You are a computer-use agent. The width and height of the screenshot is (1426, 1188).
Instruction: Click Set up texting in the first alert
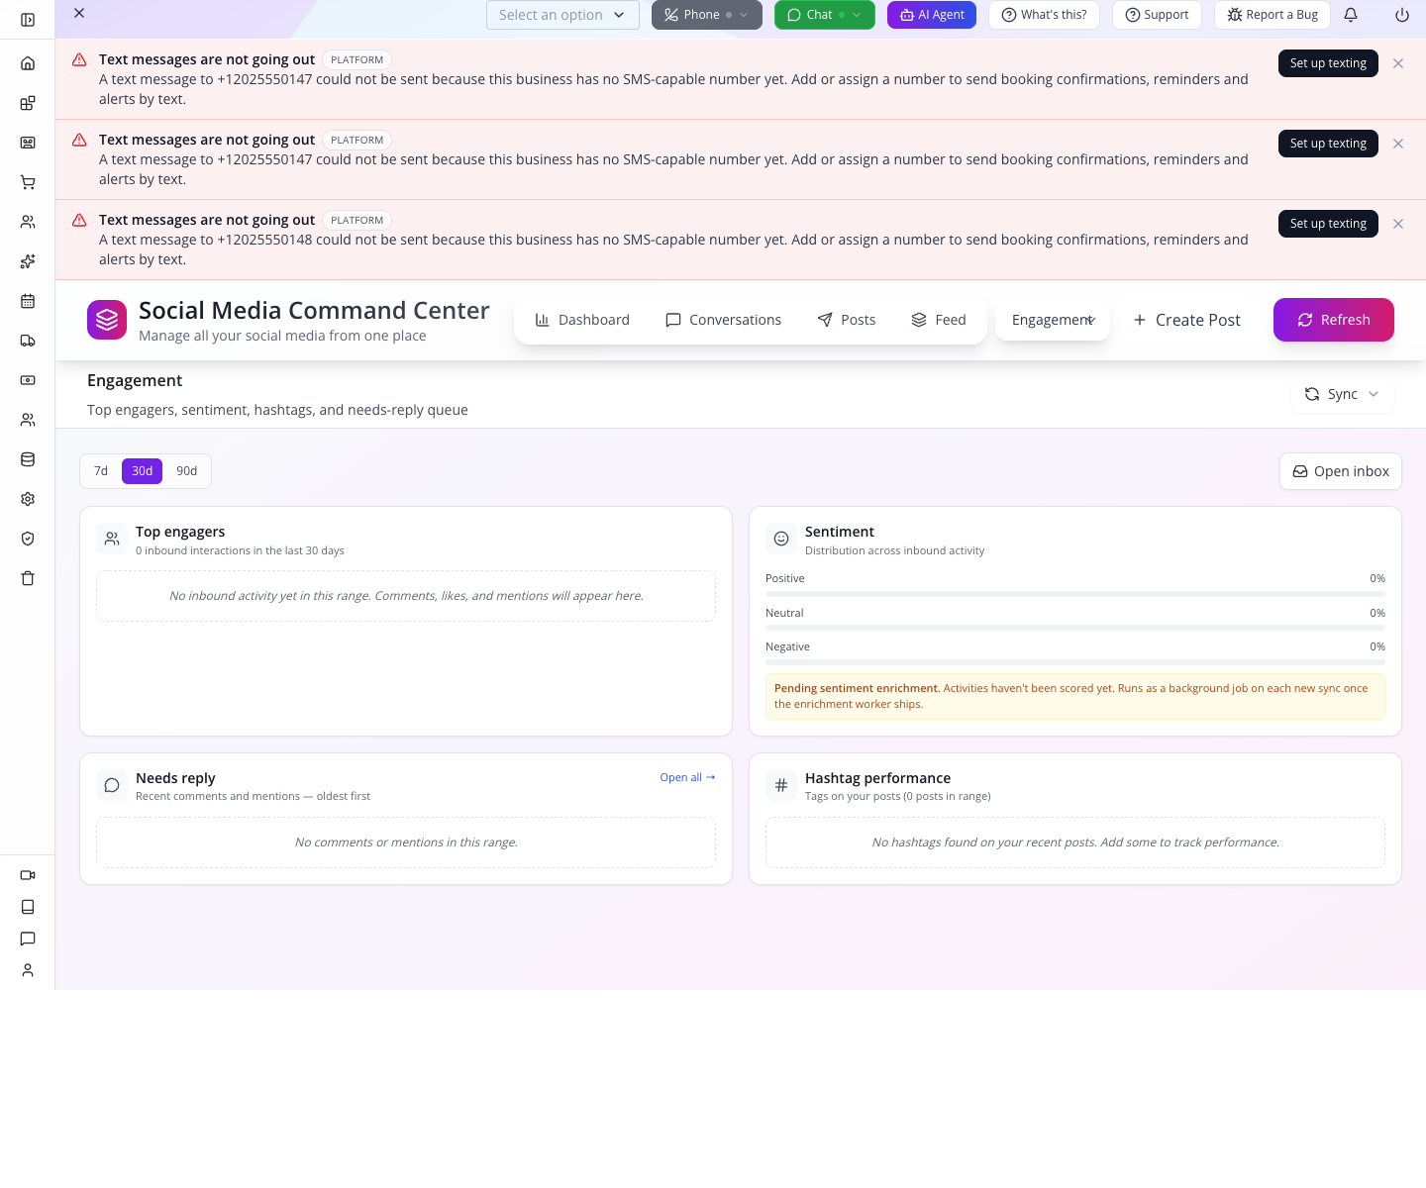tap(1328, 63)
